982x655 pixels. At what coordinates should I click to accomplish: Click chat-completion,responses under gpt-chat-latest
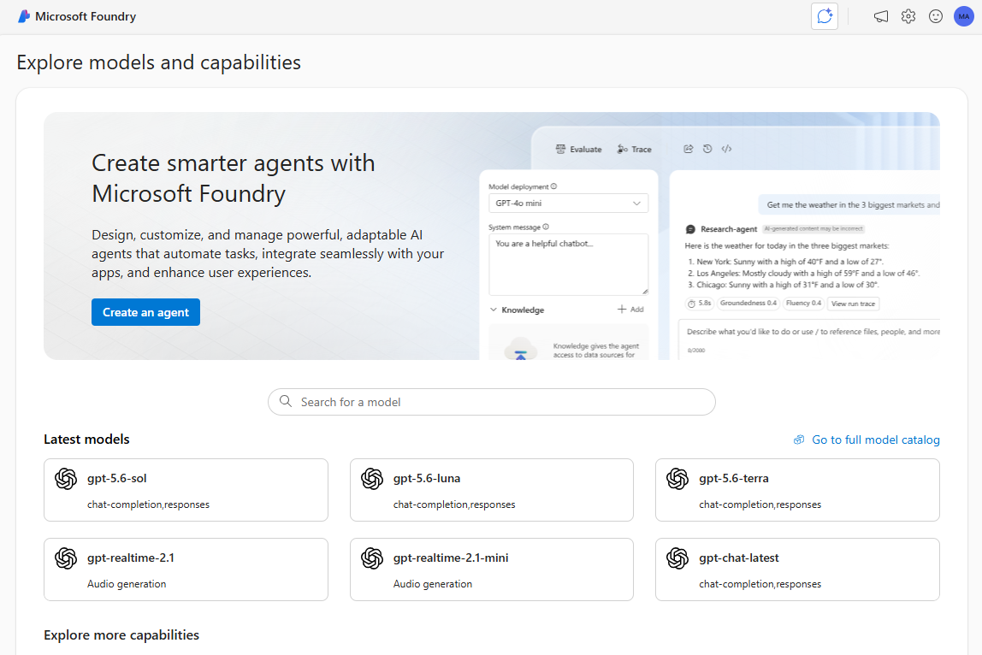coord(760,584)
